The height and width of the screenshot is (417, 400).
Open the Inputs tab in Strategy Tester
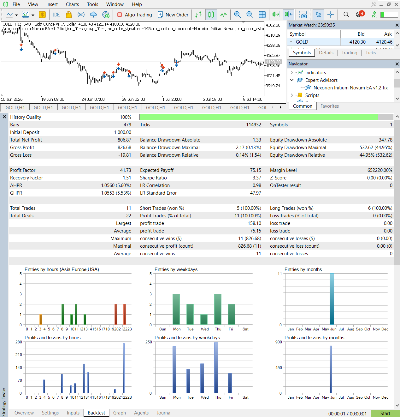coord(73,413)
